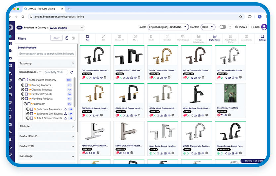The width and height of the screenshot is (276, 176).
Task: Open the Digital Assets tool
Action: pyautogui.click(x=214, y=37)
